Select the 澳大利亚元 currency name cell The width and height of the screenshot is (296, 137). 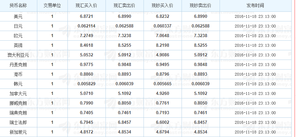click(18, 55)
